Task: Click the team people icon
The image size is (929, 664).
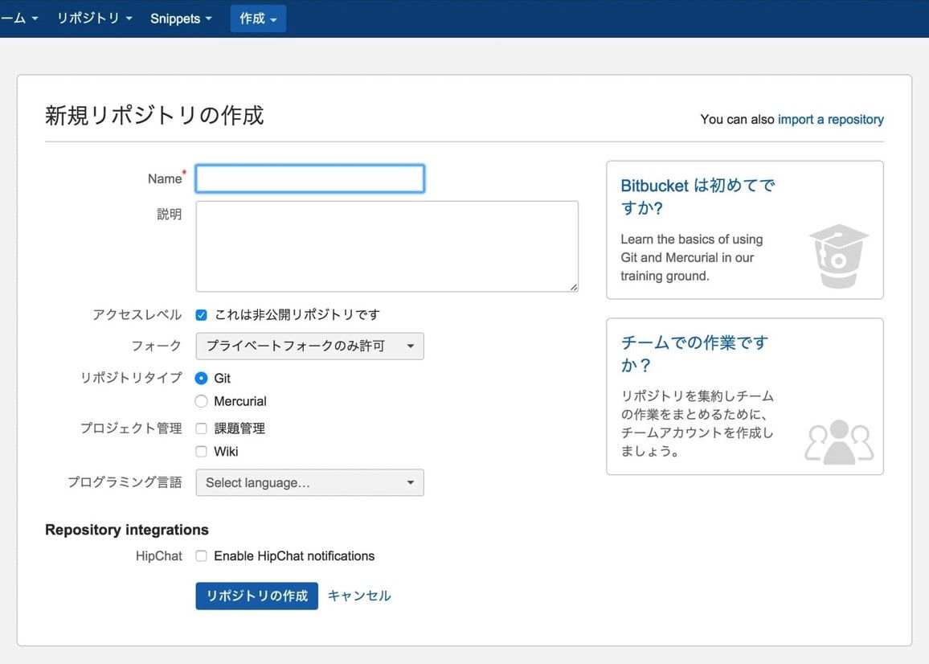Action: pyautogui.click(x=839, y=441)
